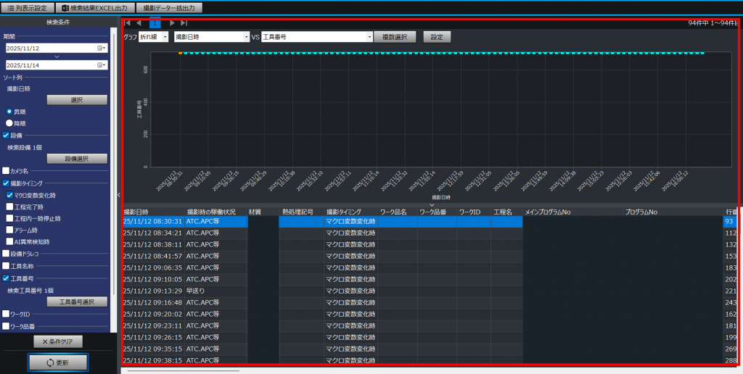
Task: Collapse the search panel with left arrow
Action: pyautogui.click(x=118, y=195)
